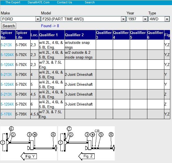Click 'w/2 outside & 2 inside snap rings' cell

tap(80, 55)
